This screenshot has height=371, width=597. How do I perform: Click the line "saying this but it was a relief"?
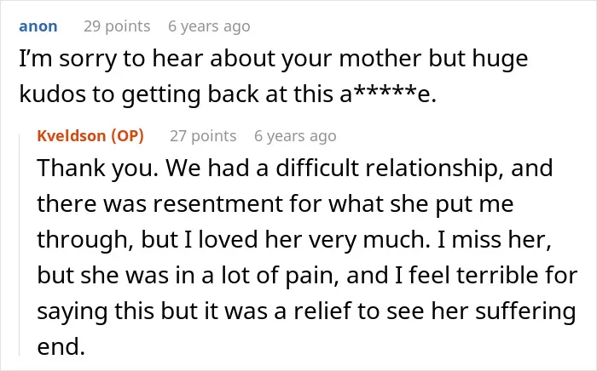306,311
